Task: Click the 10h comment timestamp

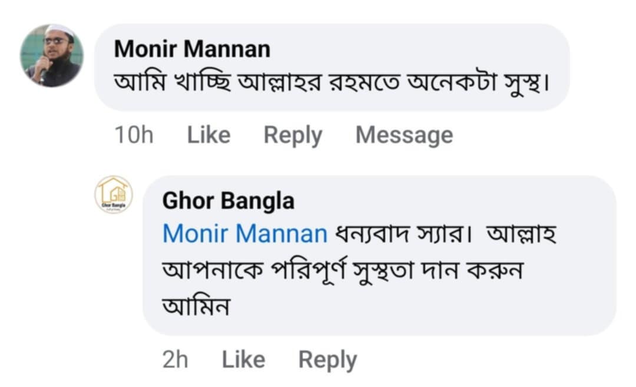Action: [134, 135]
